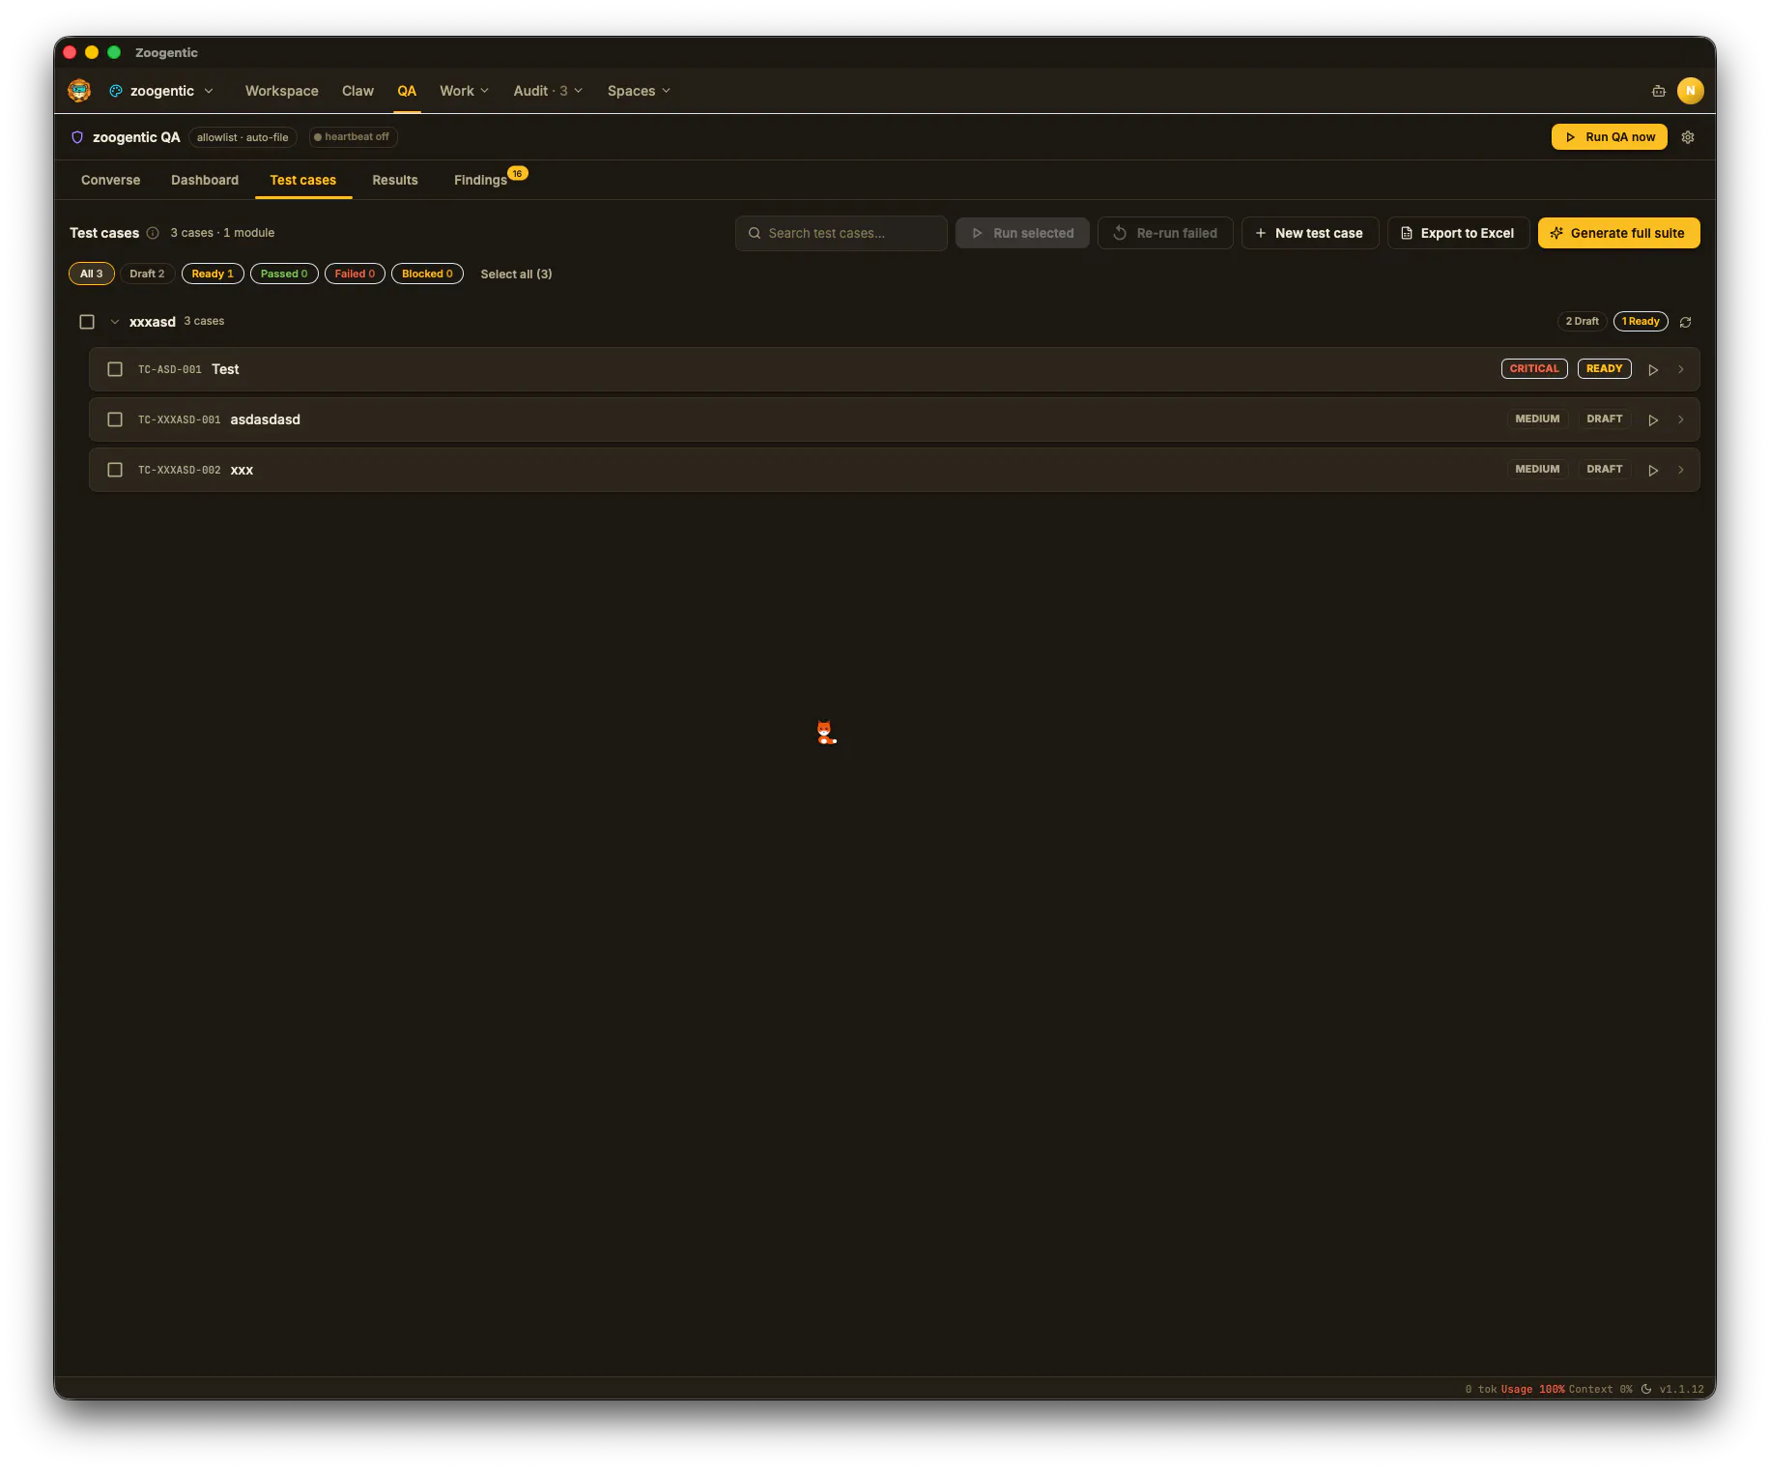This screenshot has width=1770, height=1471.
Task: Expand the Work menu dropdown
Action: tap(465, 91)
